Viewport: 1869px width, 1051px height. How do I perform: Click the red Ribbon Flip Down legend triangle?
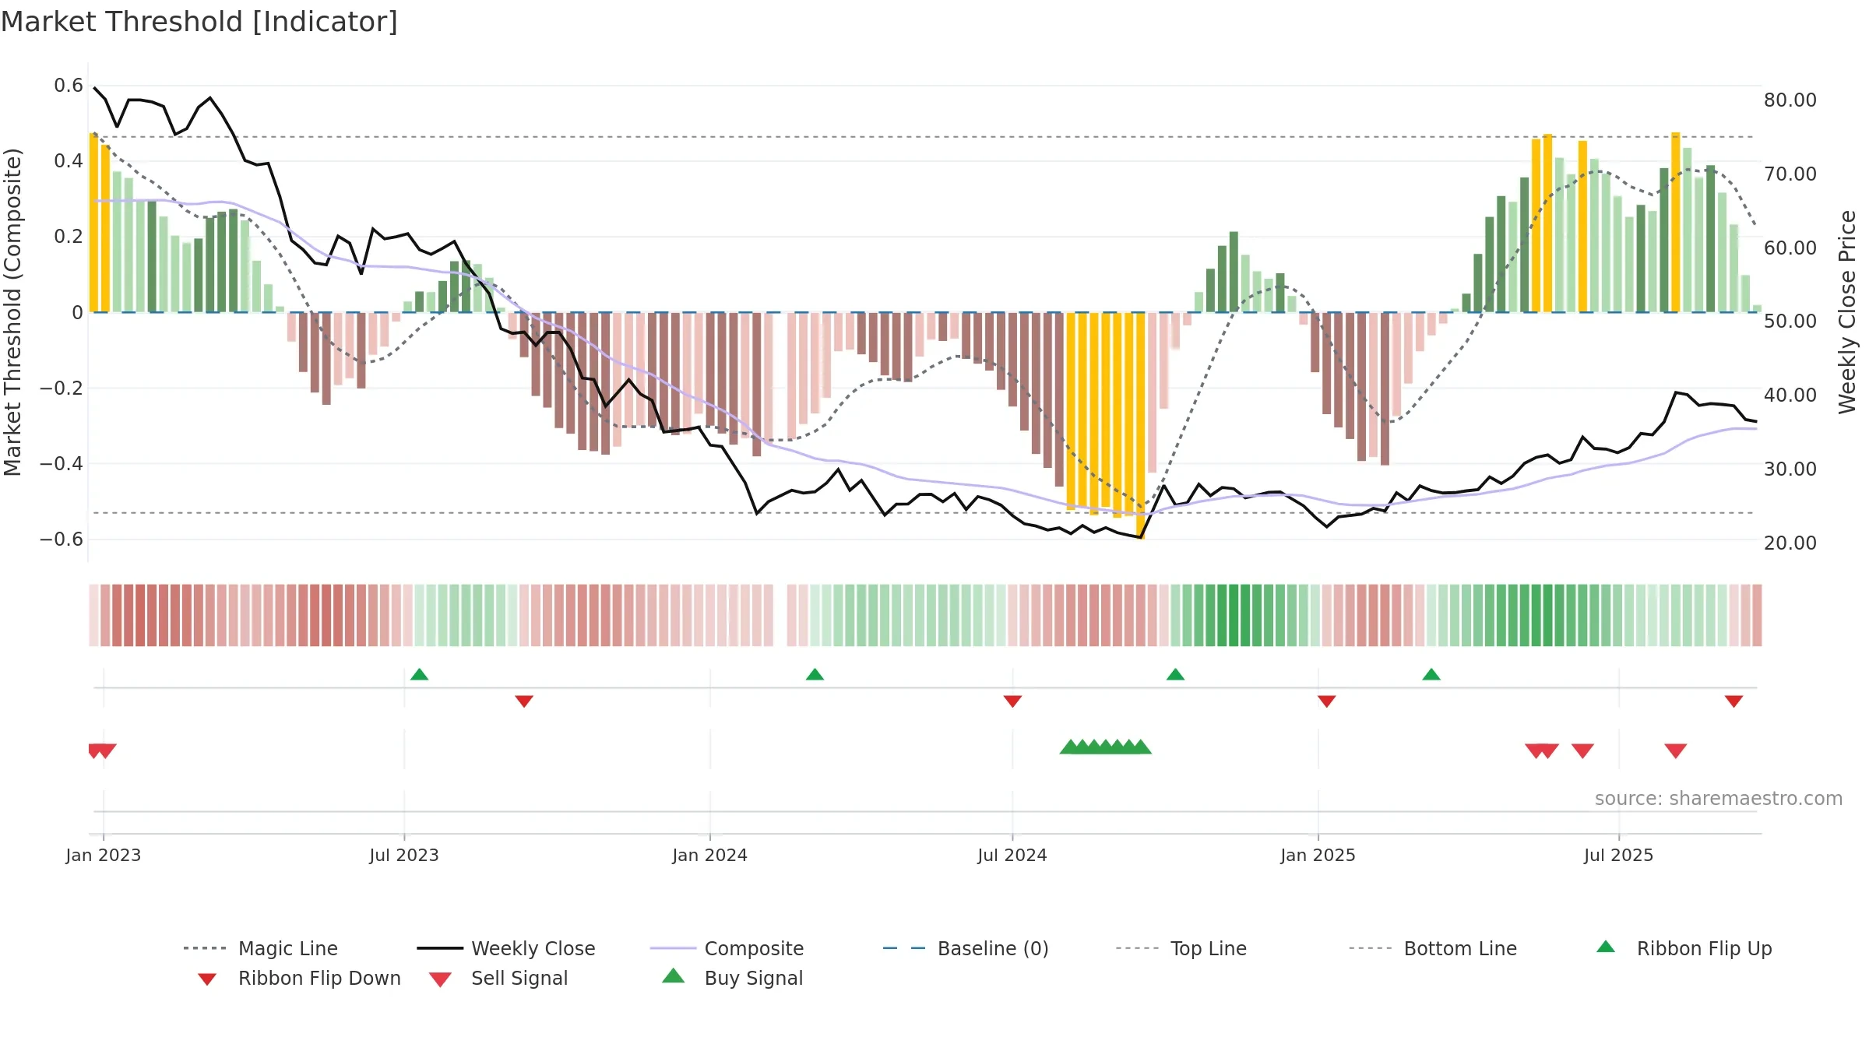(207, 979)
